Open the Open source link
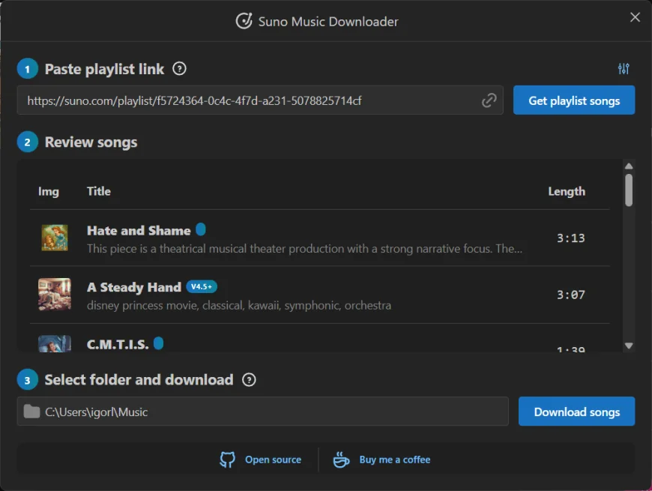 (273, 460)
